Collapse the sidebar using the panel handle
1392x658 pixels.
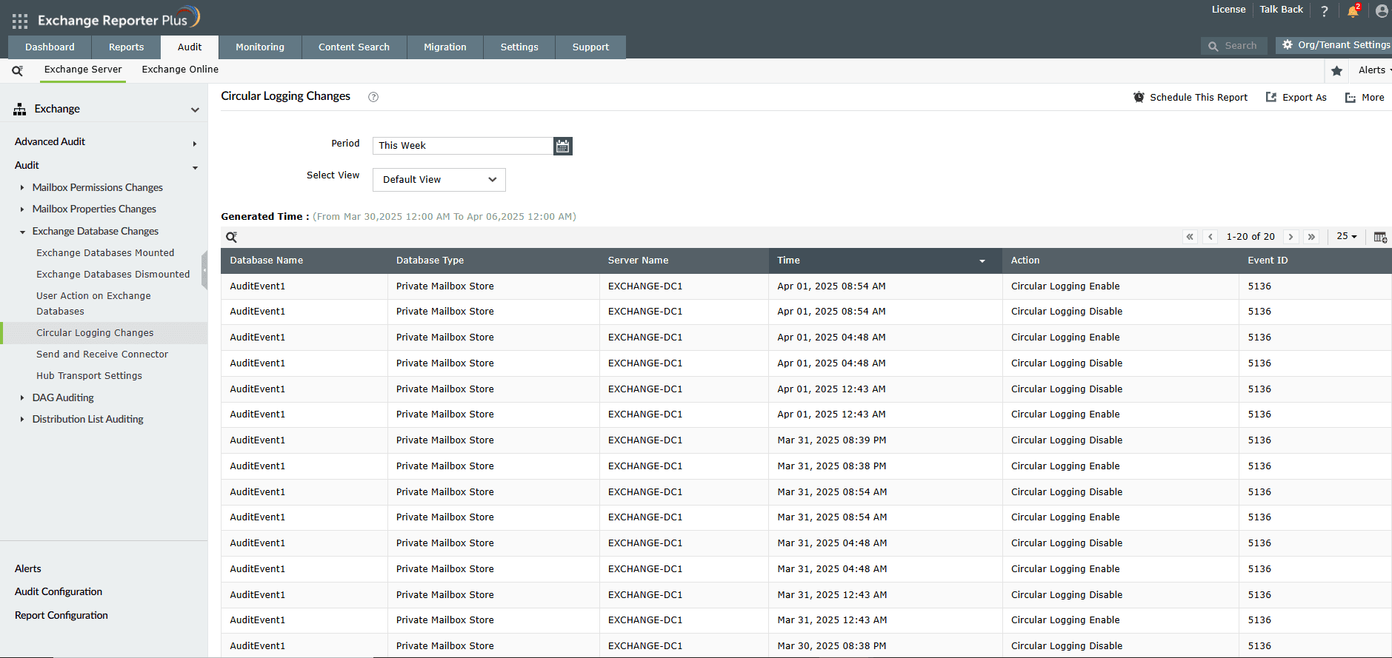(204, 270)
